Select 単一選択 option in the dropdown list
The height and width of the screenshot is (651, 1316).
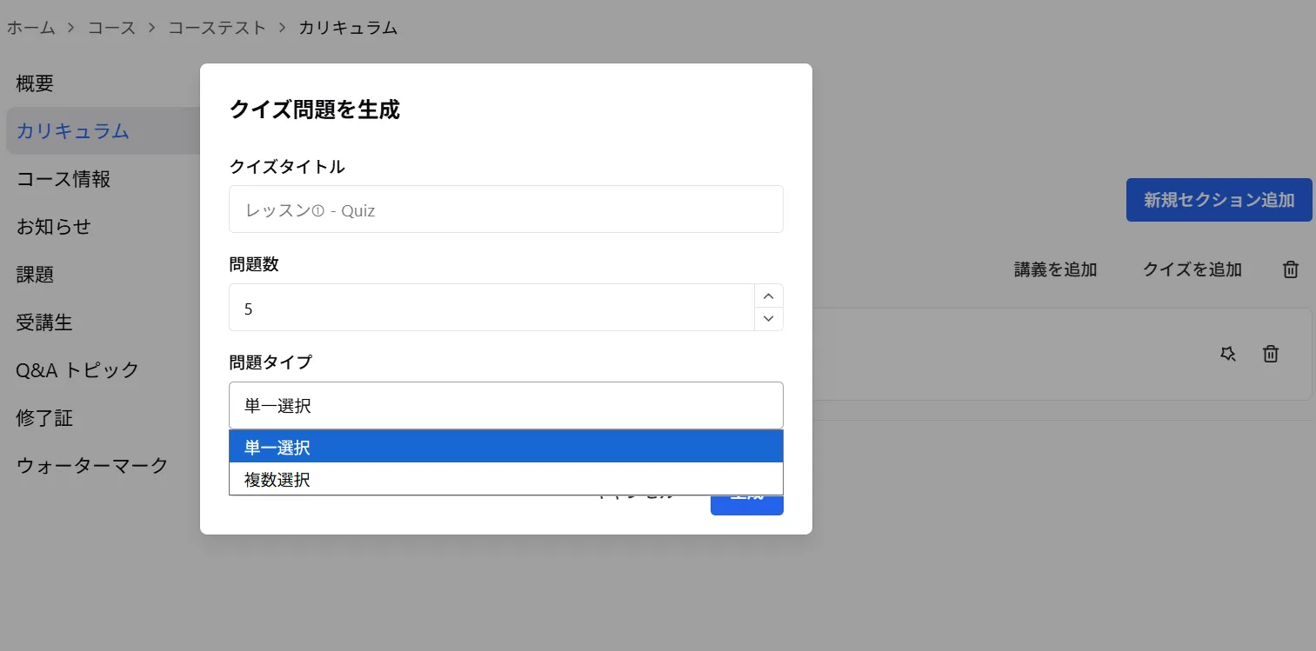[506, 447]
